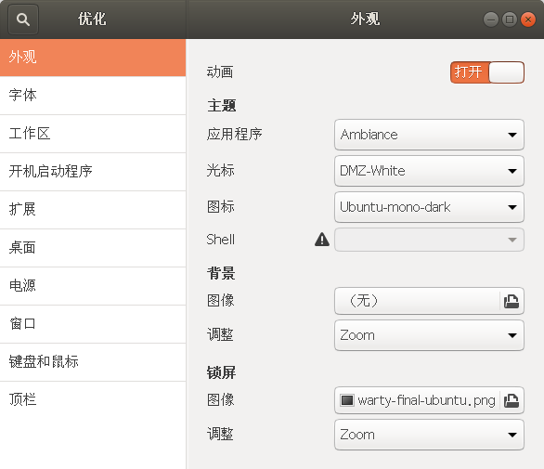Screen dimensions: 544x469
Task: Click the 背景 heading
Action: (x=221, y=273)
